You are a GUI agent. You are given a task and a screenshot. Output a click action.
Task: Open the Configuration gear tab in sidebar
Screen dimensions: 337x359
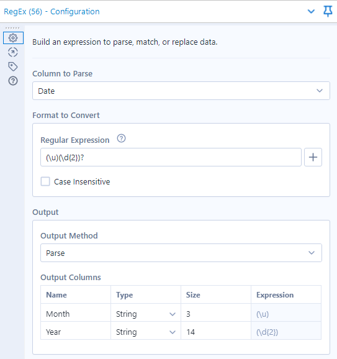pyautogui.click(x=13, y=38)
